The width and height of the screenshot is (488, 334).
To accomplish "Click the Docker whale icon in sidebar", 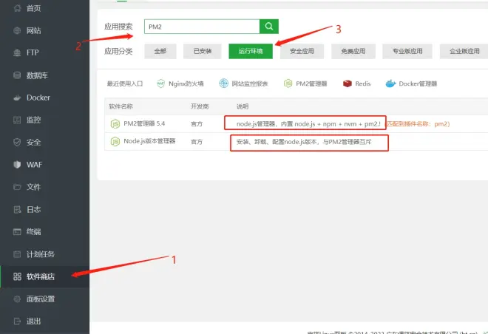I will [17, 98].
